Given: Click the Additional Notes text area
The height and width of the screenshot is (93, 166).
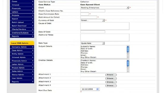Looking at the screenshot, I should click(105, 37).
